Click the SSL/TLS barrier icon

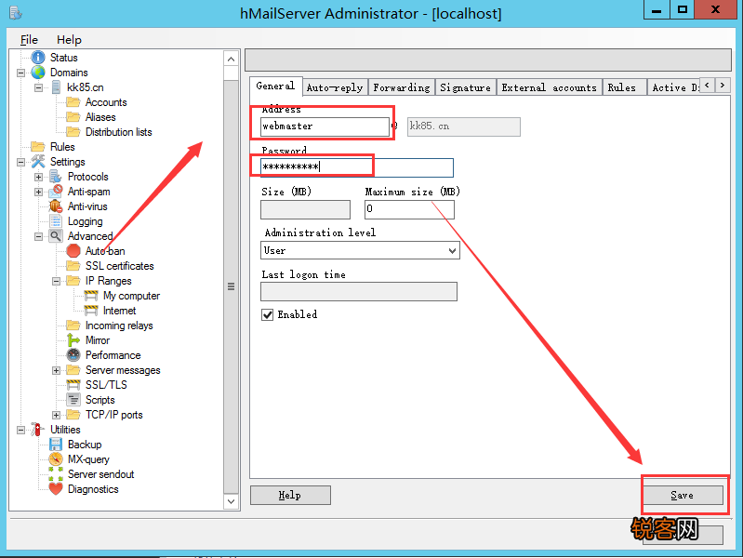coord(73,384)
